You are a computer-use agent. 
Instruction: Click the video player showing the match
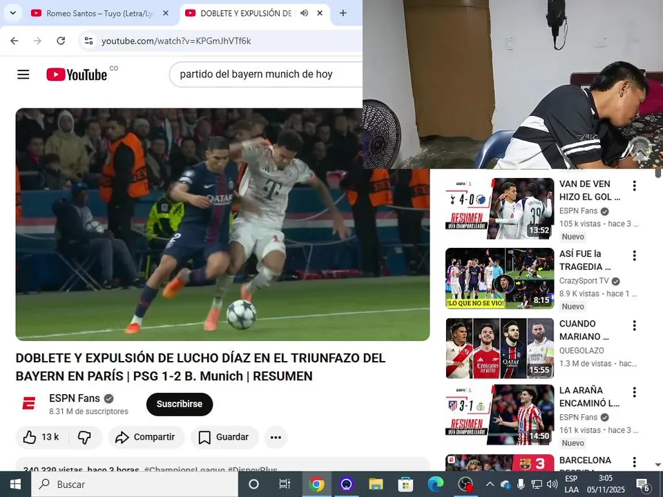[223, 224]
